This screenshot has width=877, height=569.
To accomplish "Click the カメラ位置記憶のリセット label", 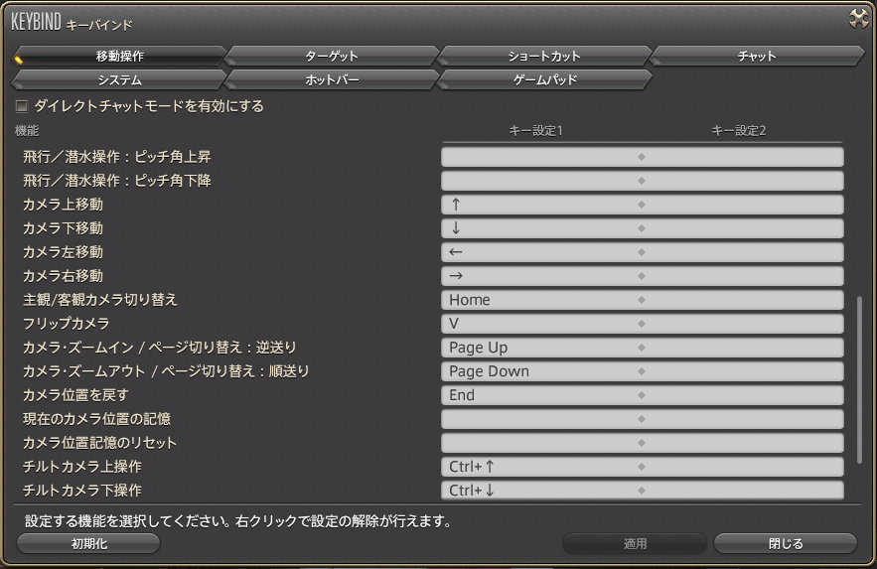I will pos(99,443).
